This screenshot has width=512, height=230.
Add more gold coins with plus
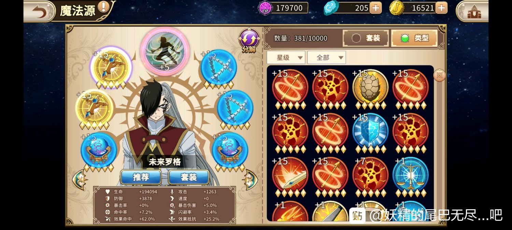coord(441,8)
